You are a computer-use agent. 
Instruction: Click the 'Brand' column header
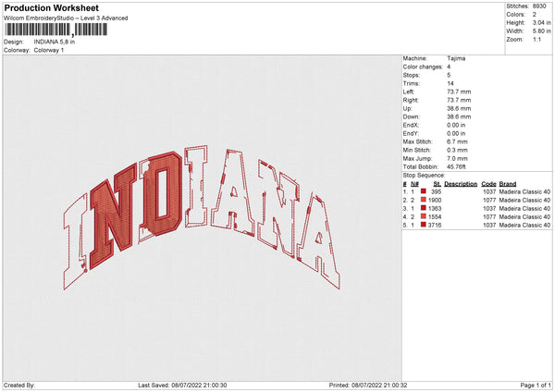pyautogui.click(x=508, y=184)
